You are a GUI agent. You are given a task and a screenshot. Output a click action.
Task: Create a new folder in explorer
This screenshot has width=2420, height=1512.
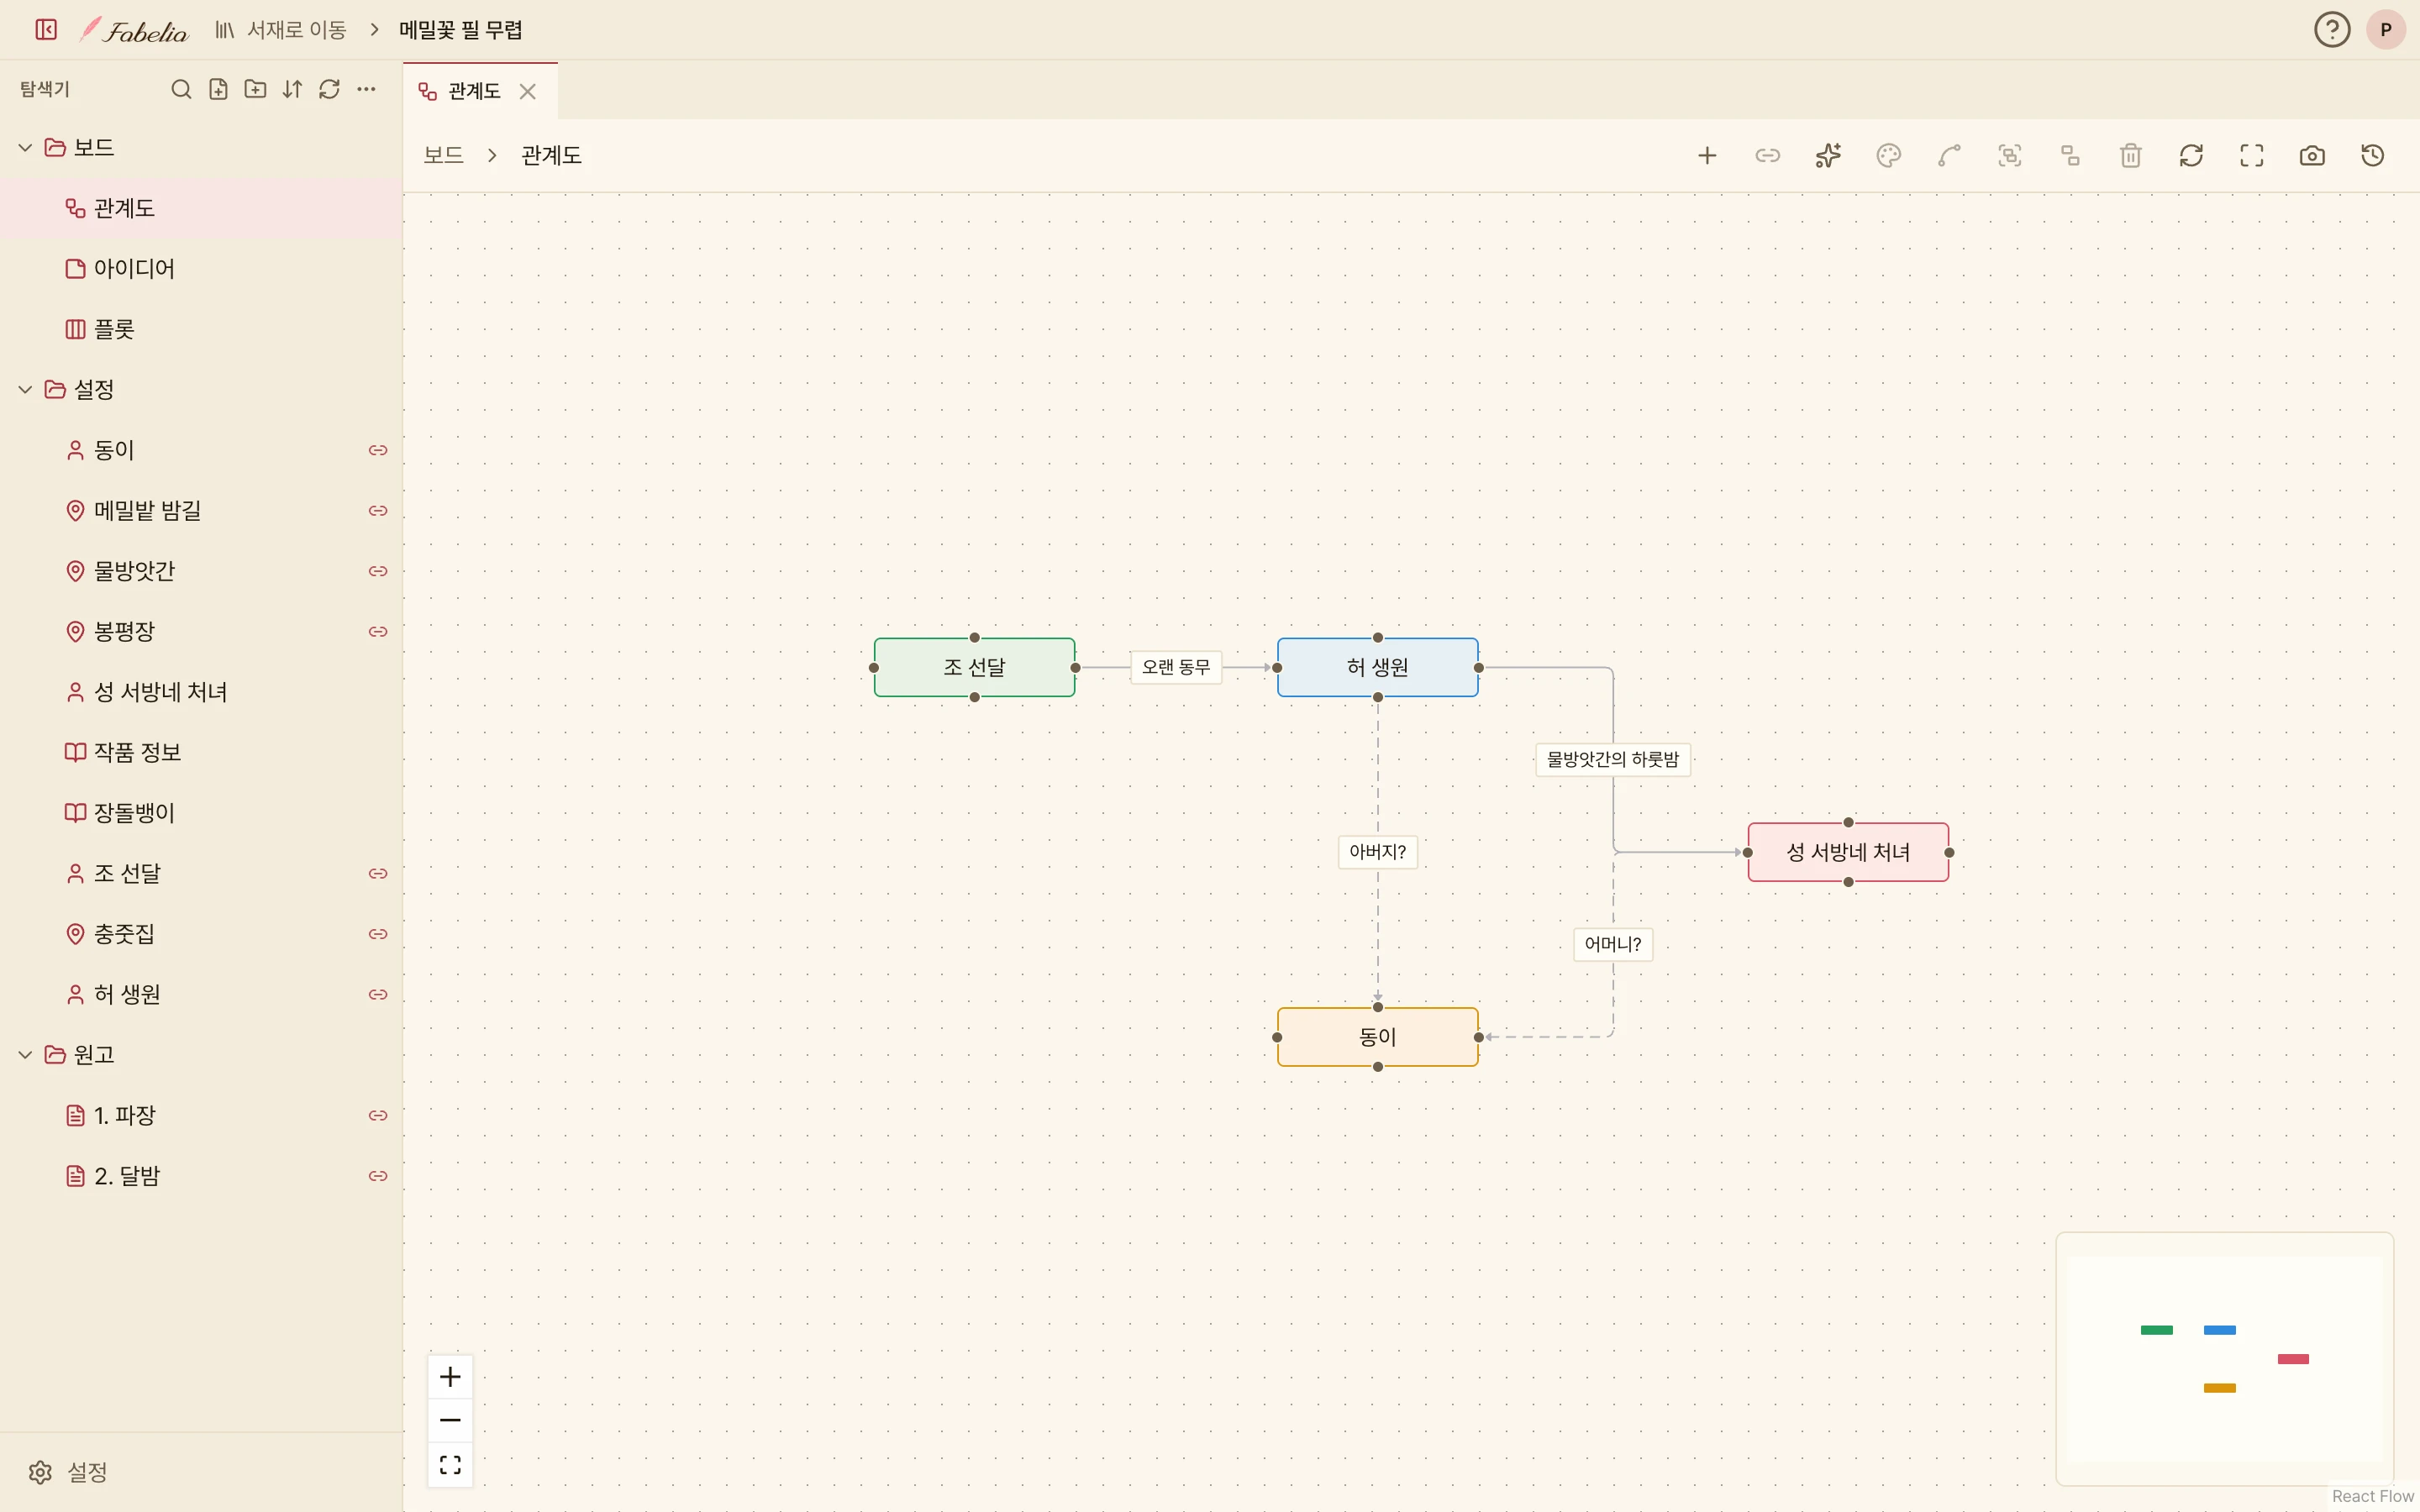click(255, 89)
